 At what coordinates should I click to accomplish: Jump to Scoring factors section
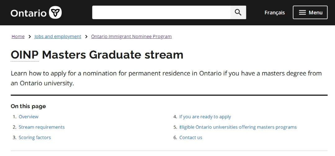35,138
